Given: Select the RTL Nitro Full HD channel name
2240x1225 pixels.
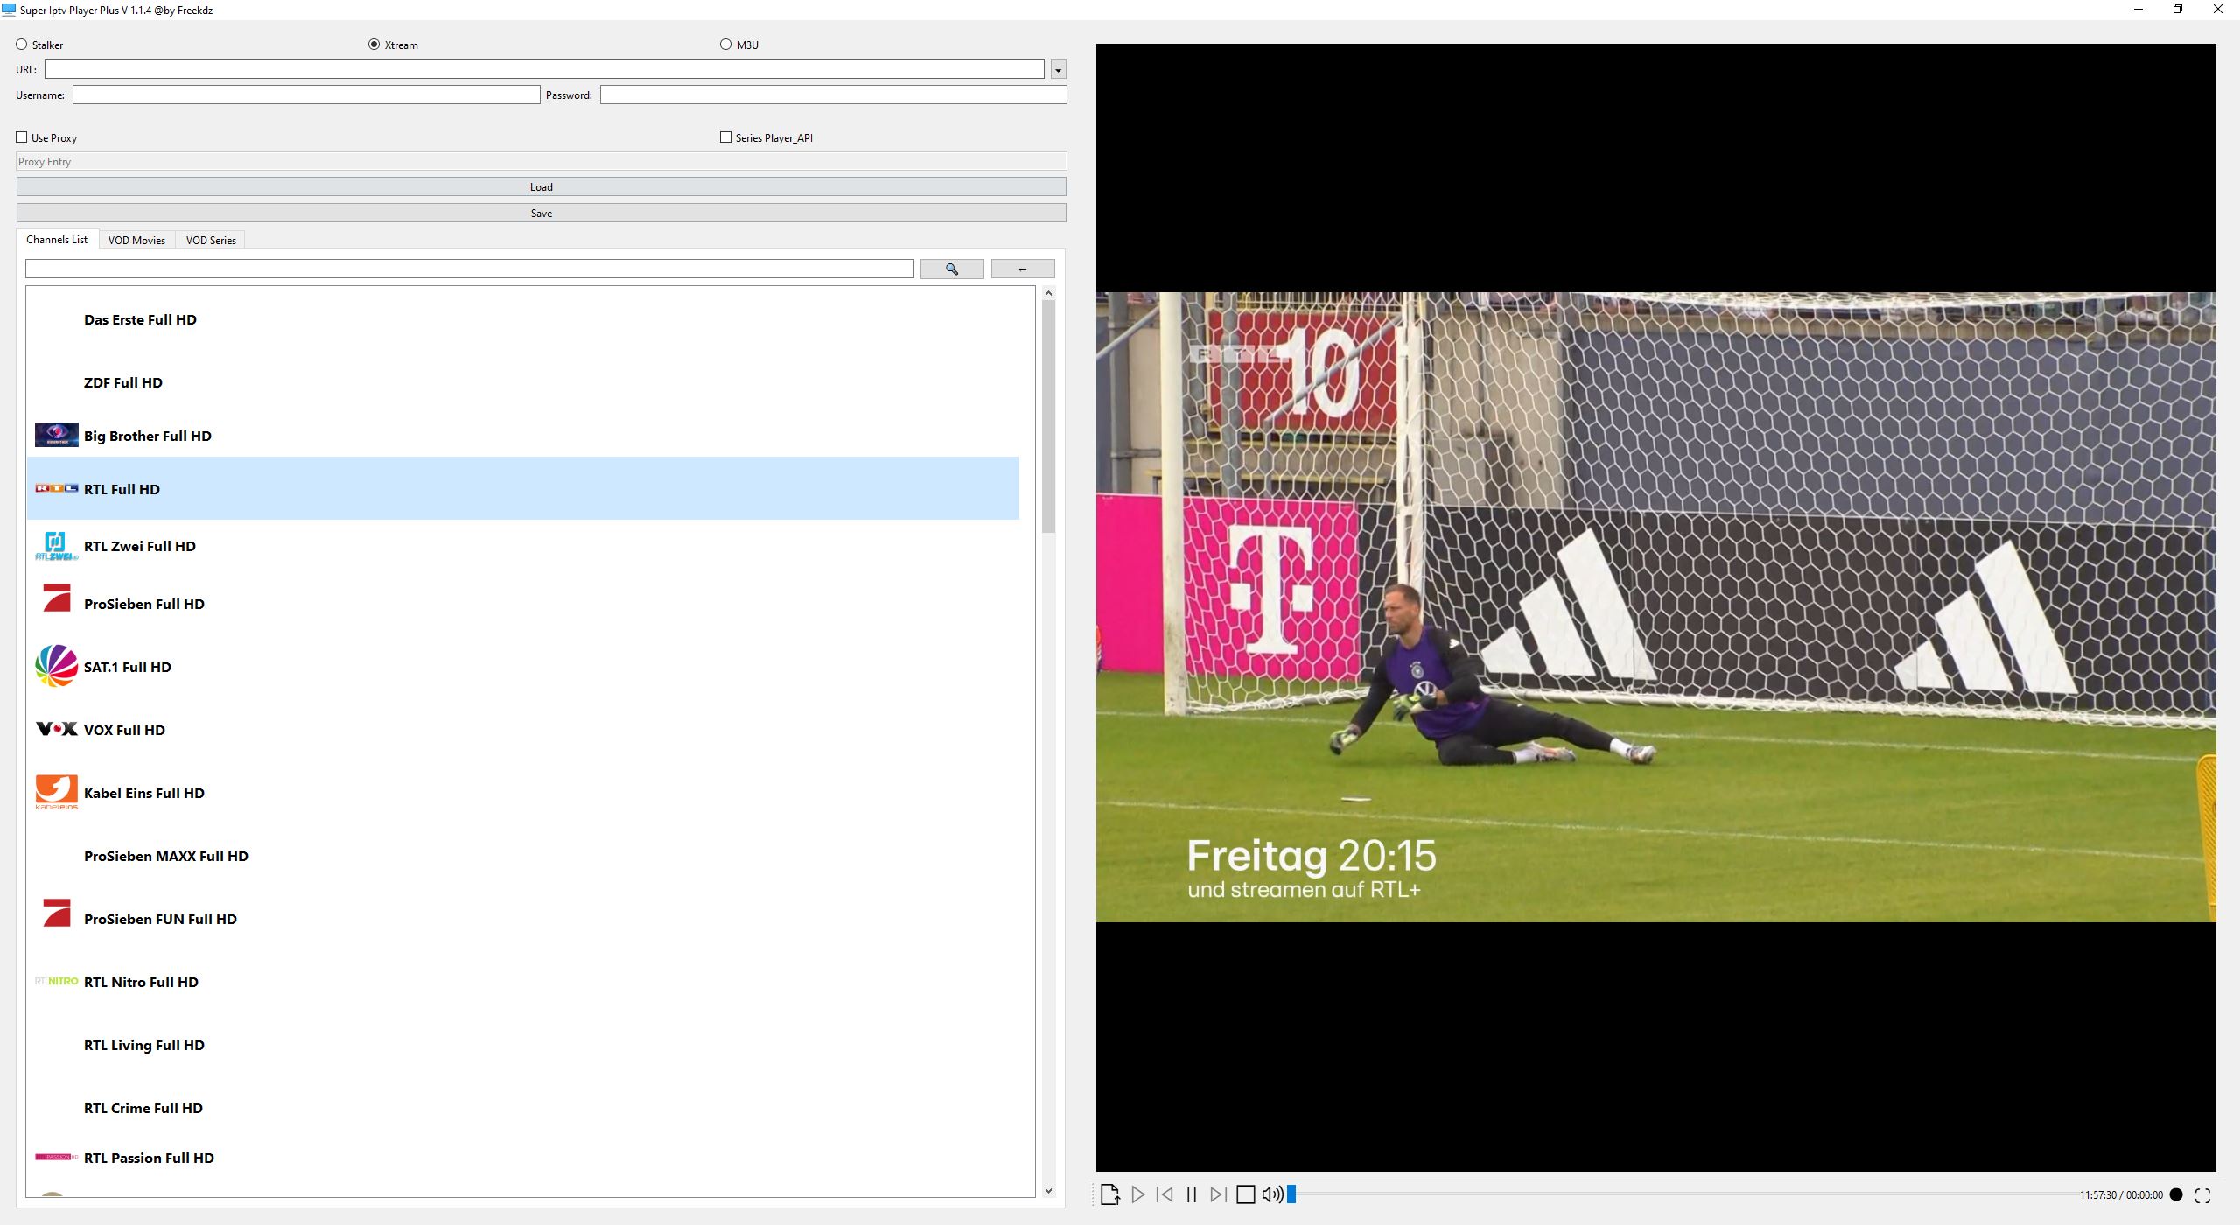Looking at the screenshot, I should [x=141, y=982].
